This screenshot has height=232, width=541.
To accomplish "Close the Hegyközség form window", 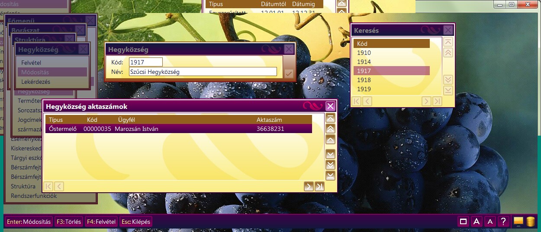I will click(289, 49).
